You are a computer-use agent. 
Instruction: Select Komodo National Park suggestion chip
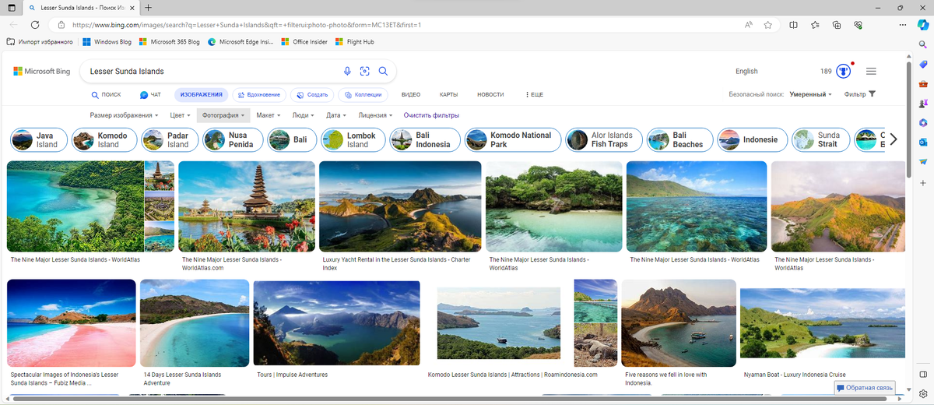[513, 139]
